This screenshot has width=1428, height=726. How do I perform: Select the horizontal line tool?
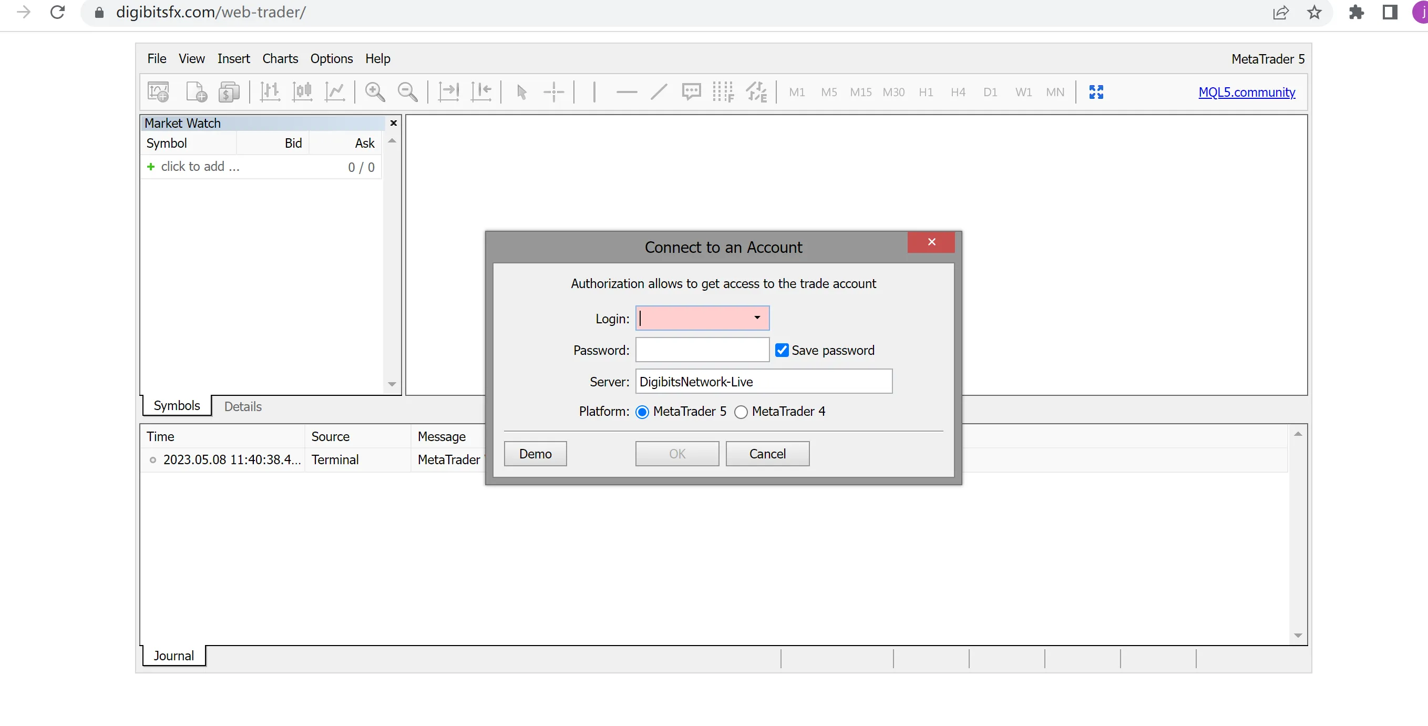[627, 91]
